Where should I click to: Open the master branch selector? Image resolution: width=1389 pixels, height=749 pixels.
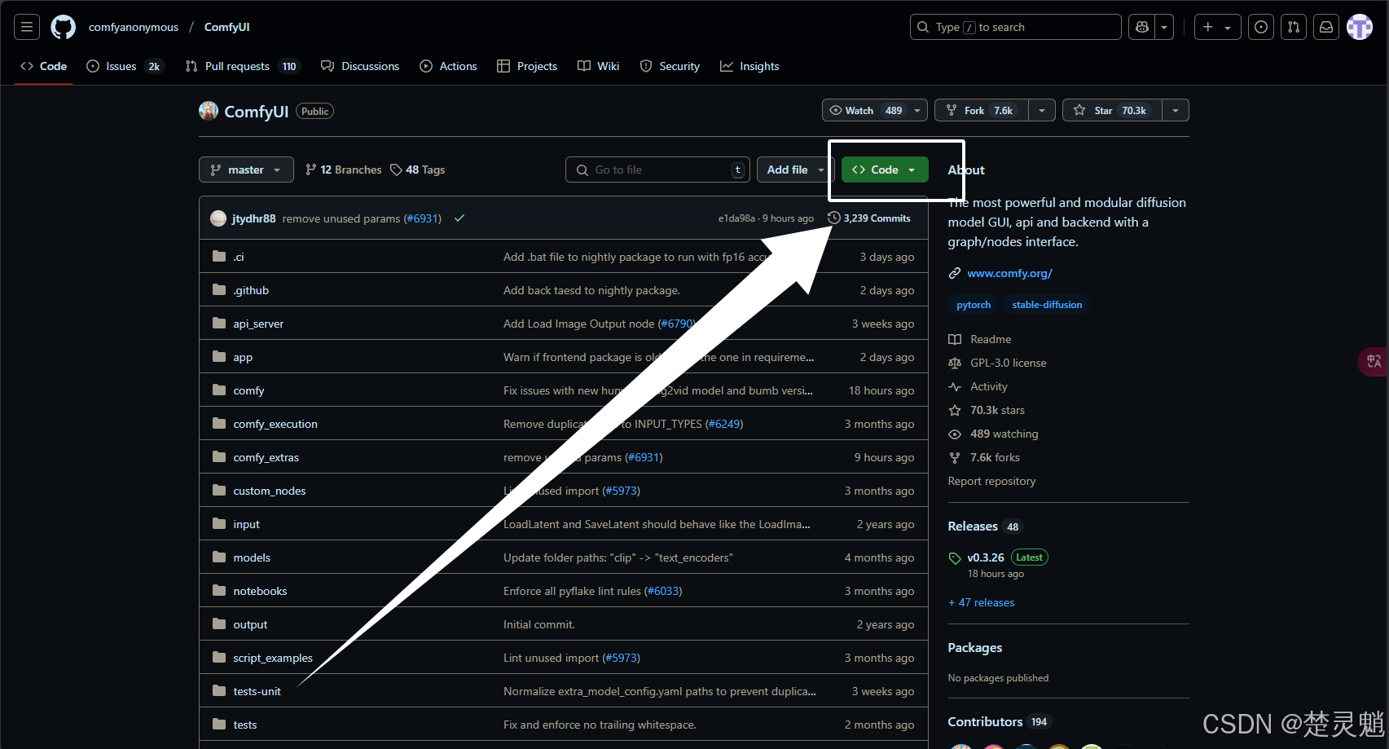[246, 170]
